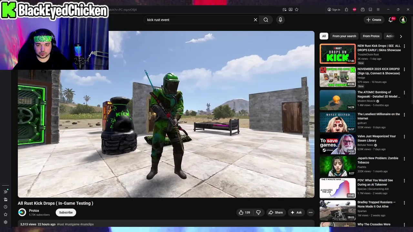The image size is (413, 232).
Task: Open the sidebar settings gear
Action: 5,222
